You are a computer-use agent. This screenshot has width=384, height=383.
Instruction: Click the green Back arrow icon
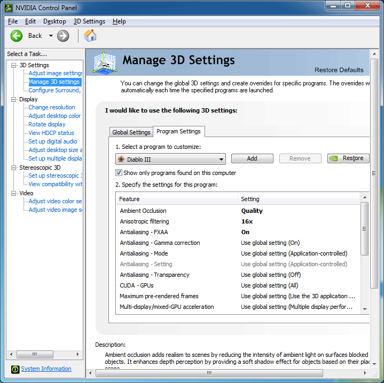coord(17,36)
